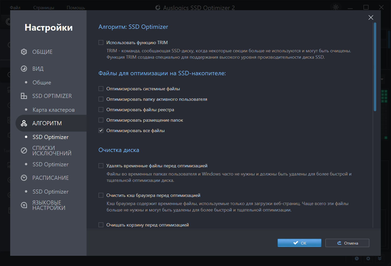
Task: Click the gear icon next to ОБЩИЕ
Action: coord(24,52)
